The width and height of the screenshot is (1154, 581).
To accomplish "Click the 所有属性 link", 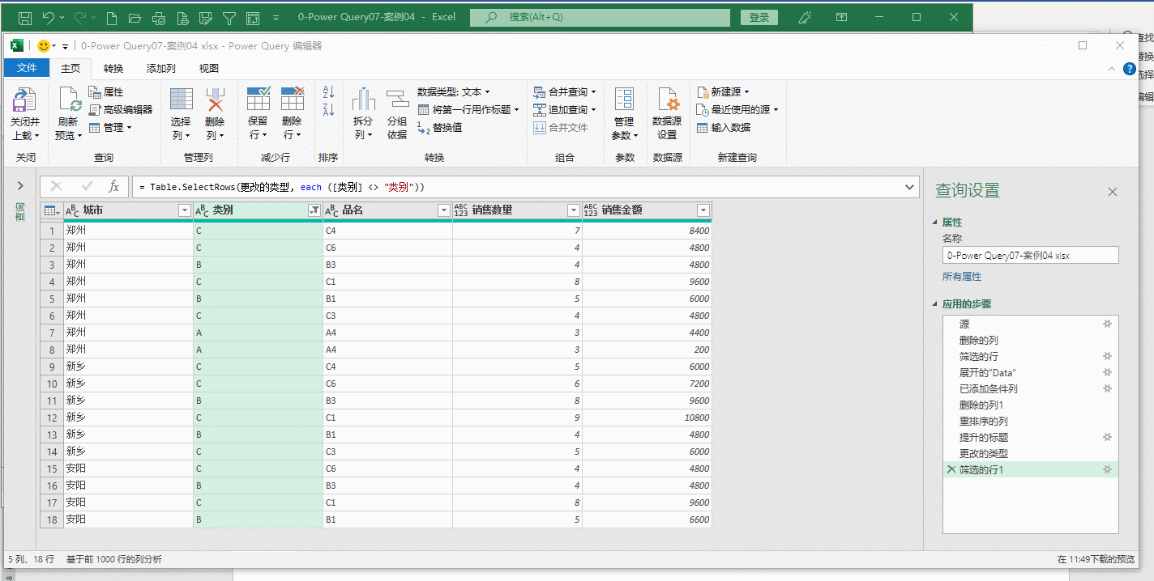I will click(962, 277).
